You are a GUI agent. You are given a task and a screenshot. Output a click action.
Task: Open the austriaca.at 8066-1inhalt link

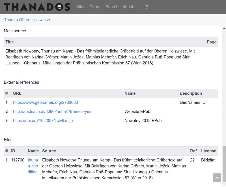click(52, 112)
